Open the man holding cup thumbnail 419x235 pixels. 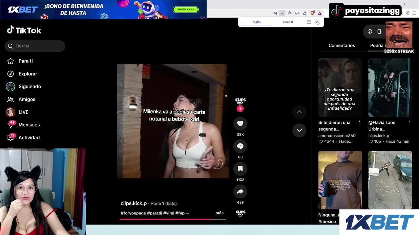coord(340,180)
